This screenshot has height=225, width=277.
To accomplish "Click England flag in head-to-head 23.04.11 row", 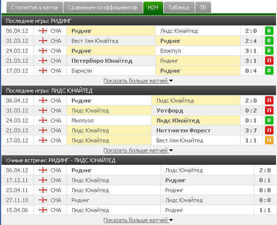I will click(x=43, y=190).
